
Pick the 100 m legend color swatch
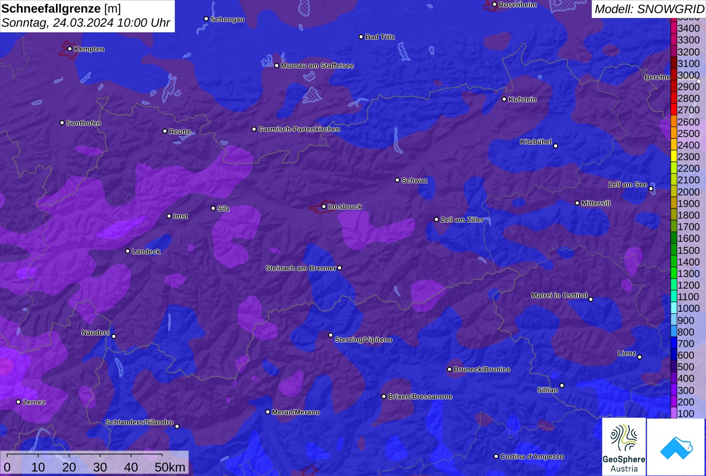click(x=674, y=414)
